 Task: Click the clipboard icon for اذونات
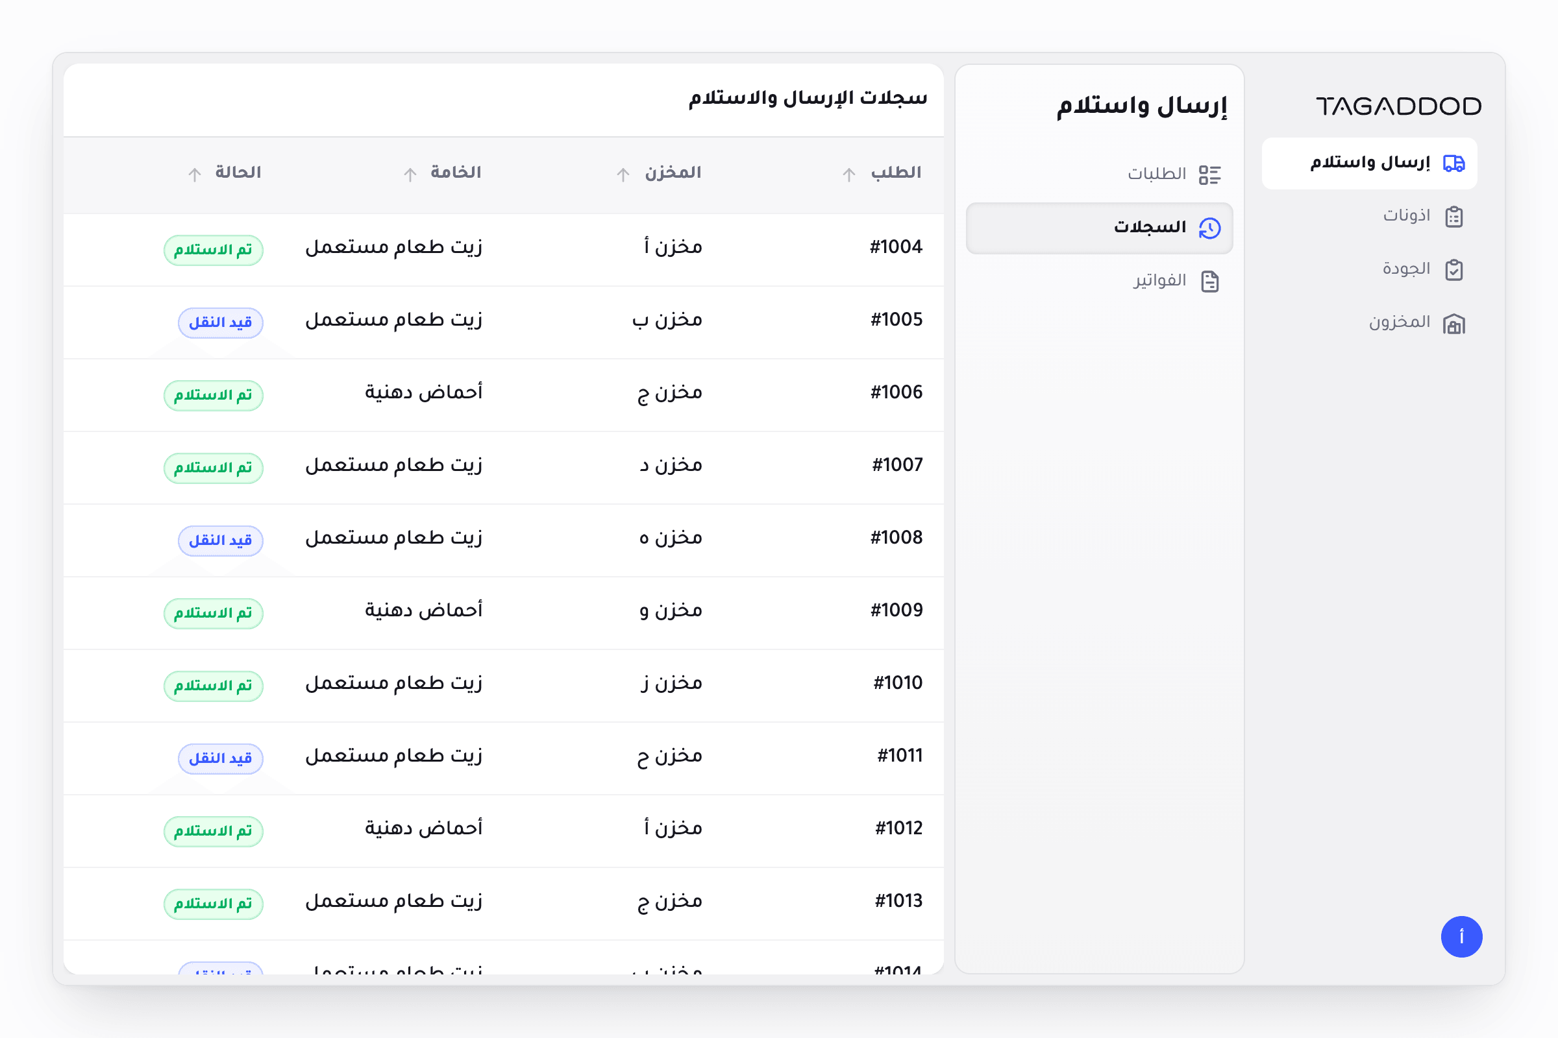(1454, 217)
